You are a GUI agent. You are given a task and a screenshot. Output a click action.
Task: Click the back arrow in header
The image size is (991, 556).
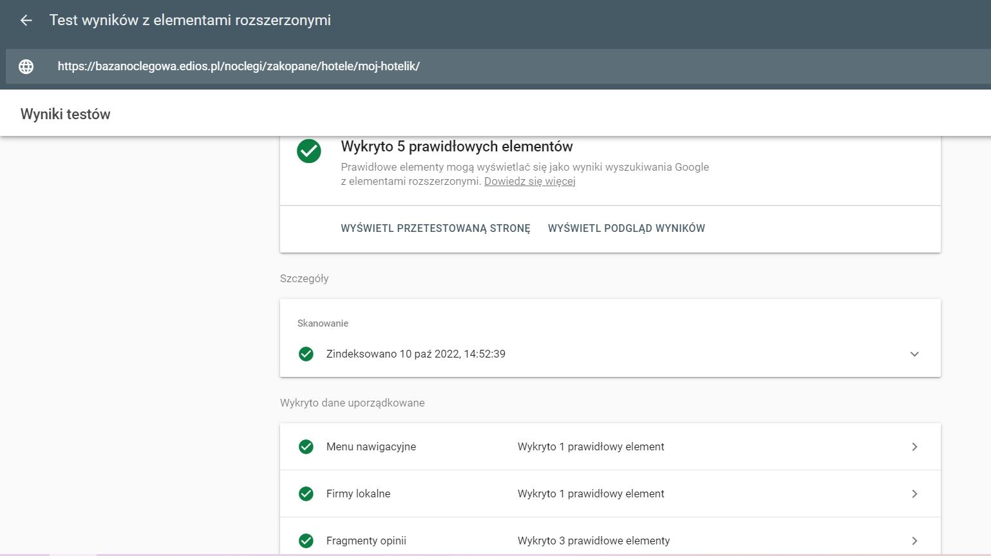click(x=26, y=21)
